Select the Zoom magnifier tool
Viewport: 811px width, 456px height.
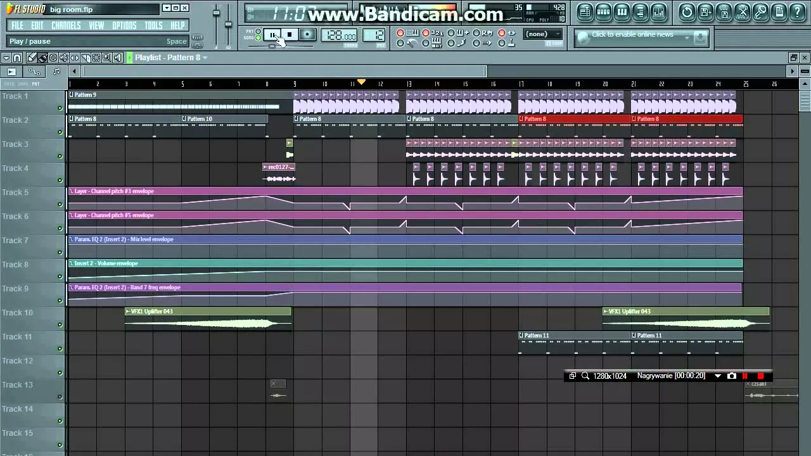point(106,58)
